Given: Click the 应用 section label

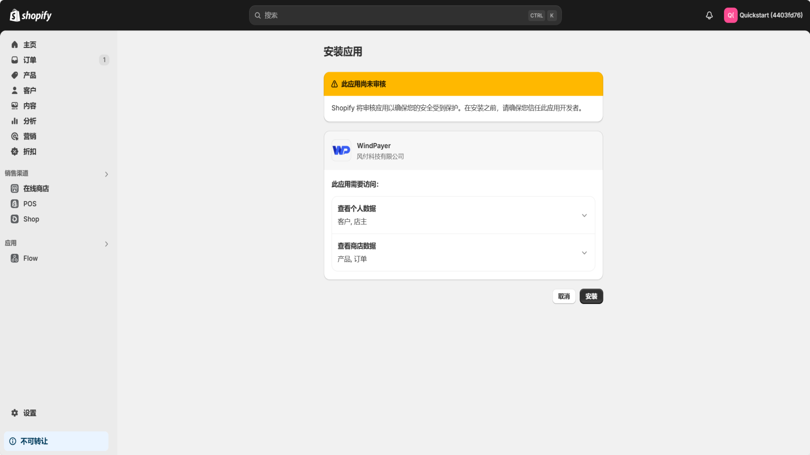Looking at the screenshot, I should tap(11, 243).
